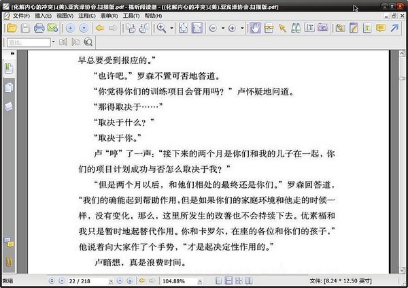Add a note comment with the yellow bubble icon
408x288 pixels.
tap(381, 28)
